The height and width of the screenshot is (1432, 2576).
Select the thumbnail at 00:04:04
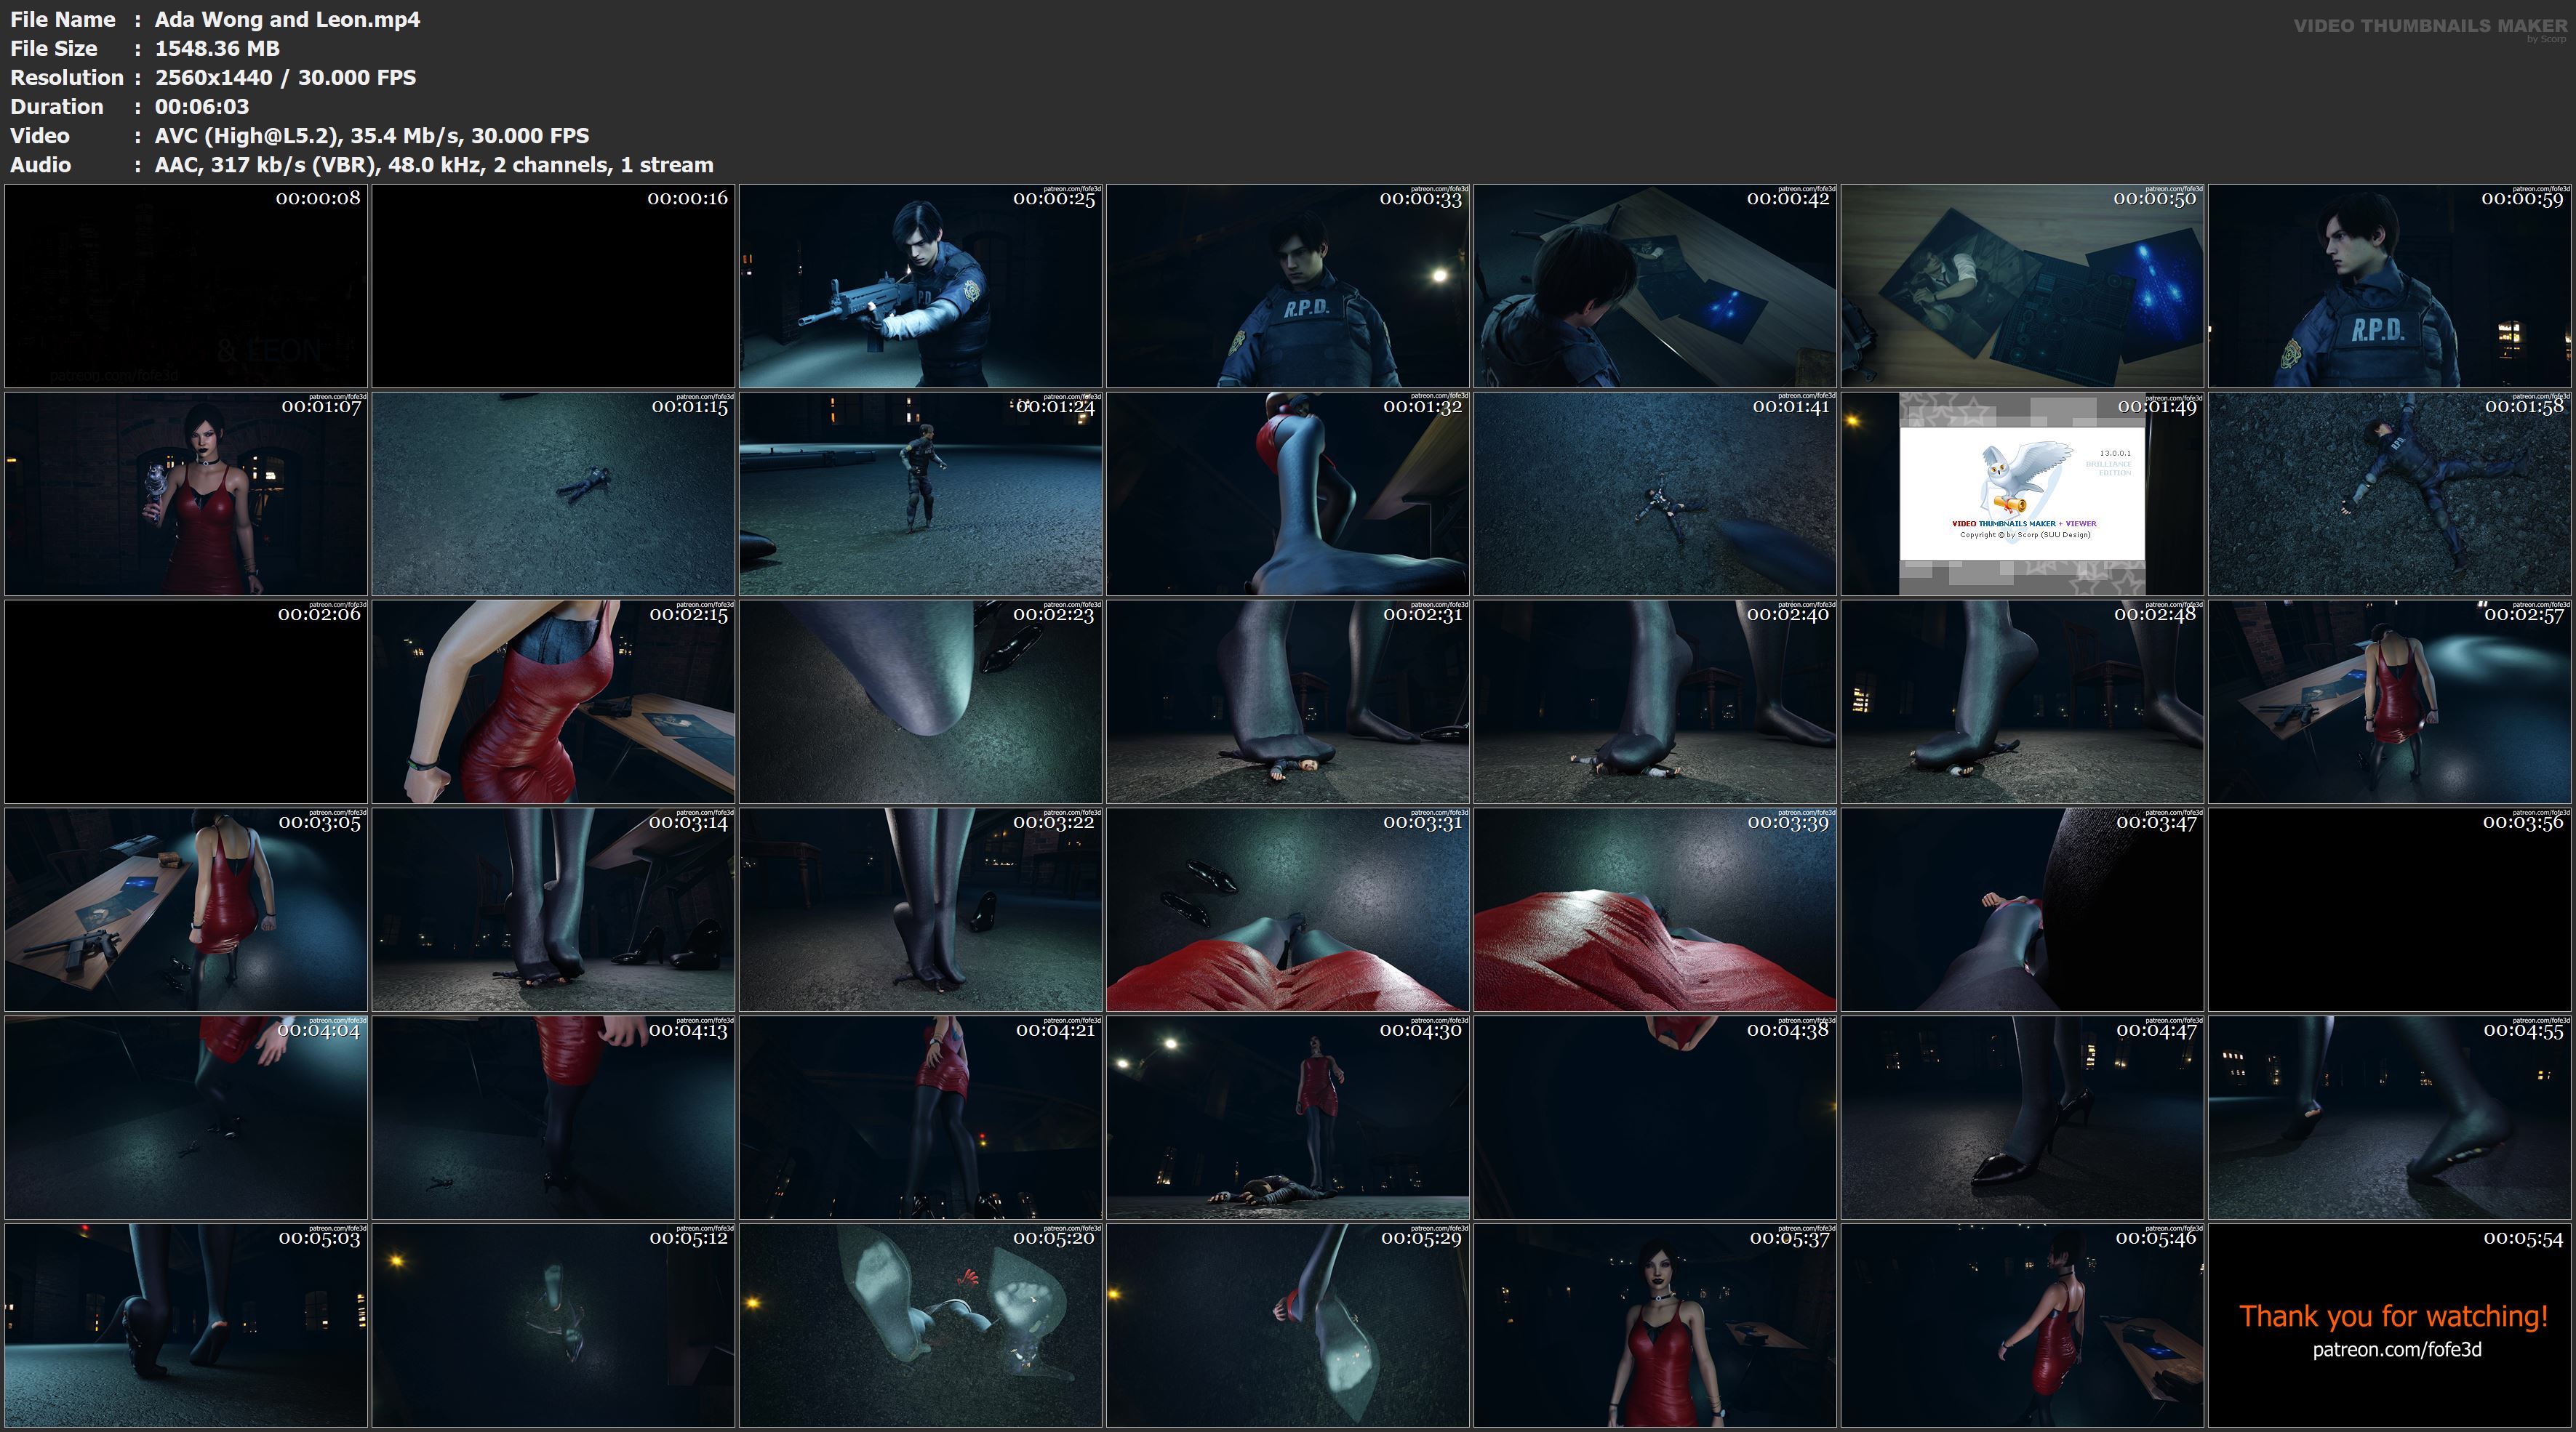tap(186, 1117)
